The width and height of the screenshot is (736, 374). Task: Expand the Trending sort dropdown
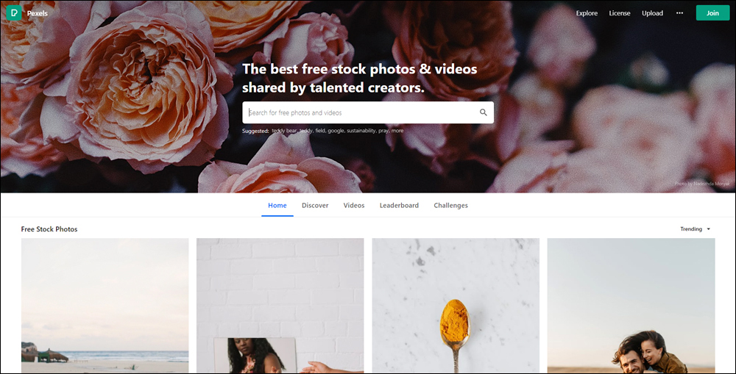point(696,229)
